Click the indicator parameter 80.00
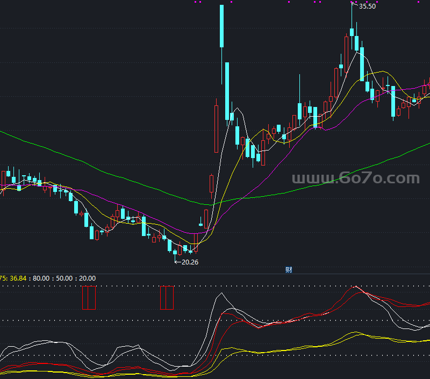The image size is (430, 379). coord(41,278)
